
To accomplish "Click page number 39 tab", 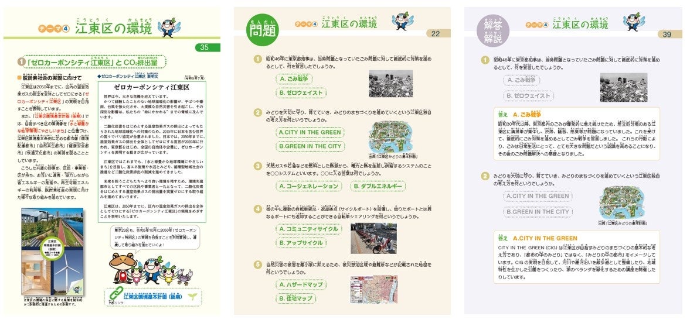I will click(669, 35).
